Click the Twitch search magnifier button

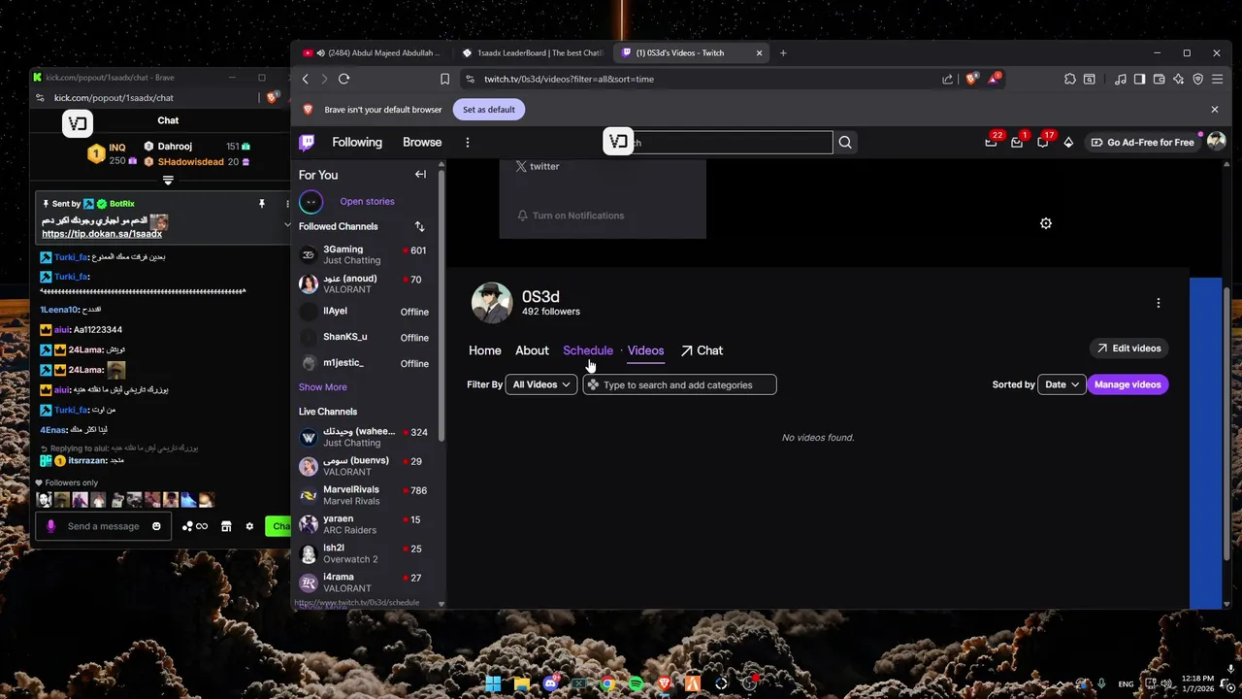coord(845,143)
